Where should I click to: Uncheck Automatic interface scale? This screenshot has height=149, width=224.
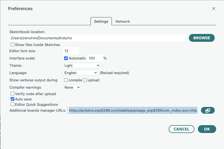click(x=66, y=58)
